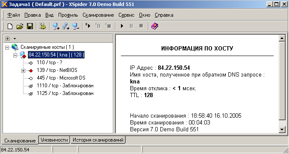This screenshot has height=154, width=289.
Task: Create a new task with the blank page icon
Action: [10, 26]
